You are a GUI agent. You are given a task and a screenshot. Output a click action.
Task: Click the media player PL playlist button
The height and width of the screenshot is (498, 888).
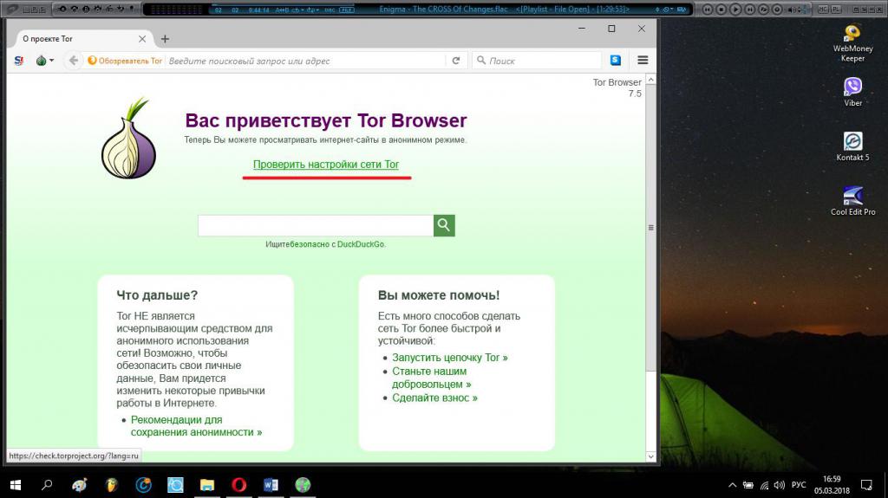[838, 9]
